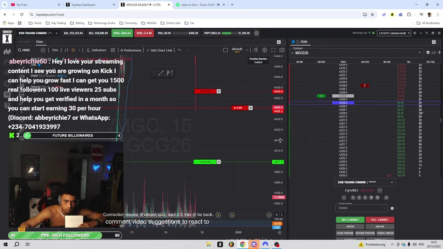Save the current layout icon
Image resolution: width=443 pixels, height=249 pixels.
(415, 33)
